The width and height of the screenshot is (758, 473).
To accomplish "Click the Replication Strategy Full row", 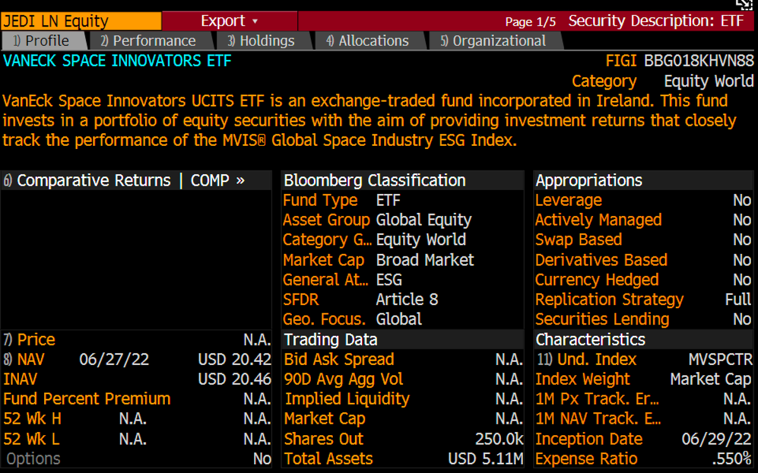I will [x=644, y=300].
